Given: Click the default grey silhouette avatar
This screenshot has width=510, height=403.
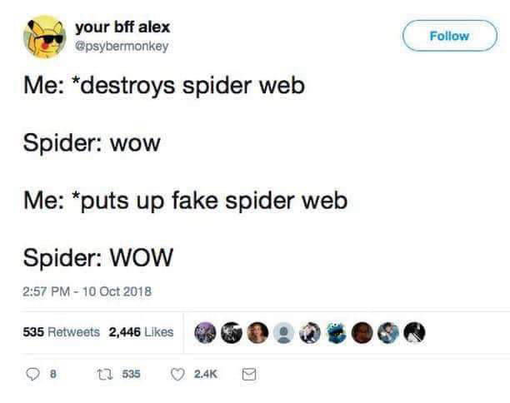Looking at the screenshot, I should (284, 332).
